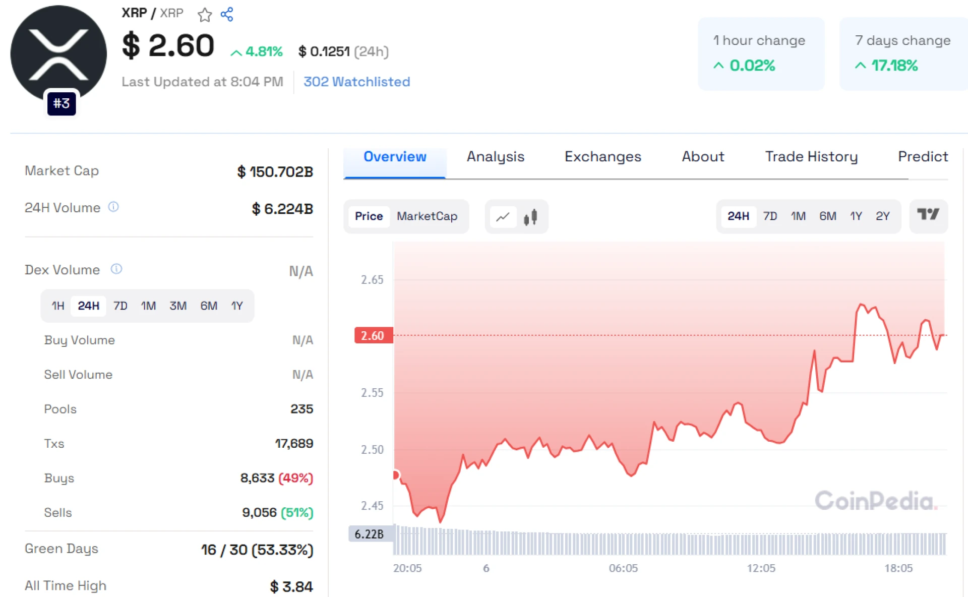Select 7D chart time range

tap(770, 216)
